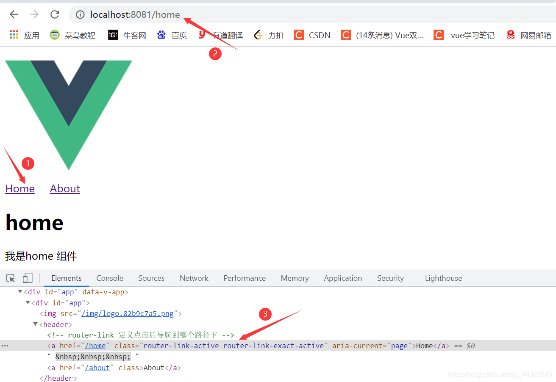Collapse the header element node
This screenshot has height=382, width=556.
(36, 324)
